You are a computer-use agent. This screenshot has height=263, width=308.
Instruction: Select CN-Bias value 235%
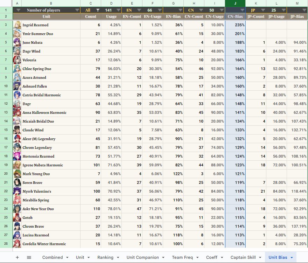[235, 25]
